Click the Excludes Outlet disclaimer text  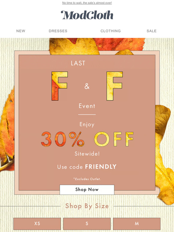click(x=87, y=179)
